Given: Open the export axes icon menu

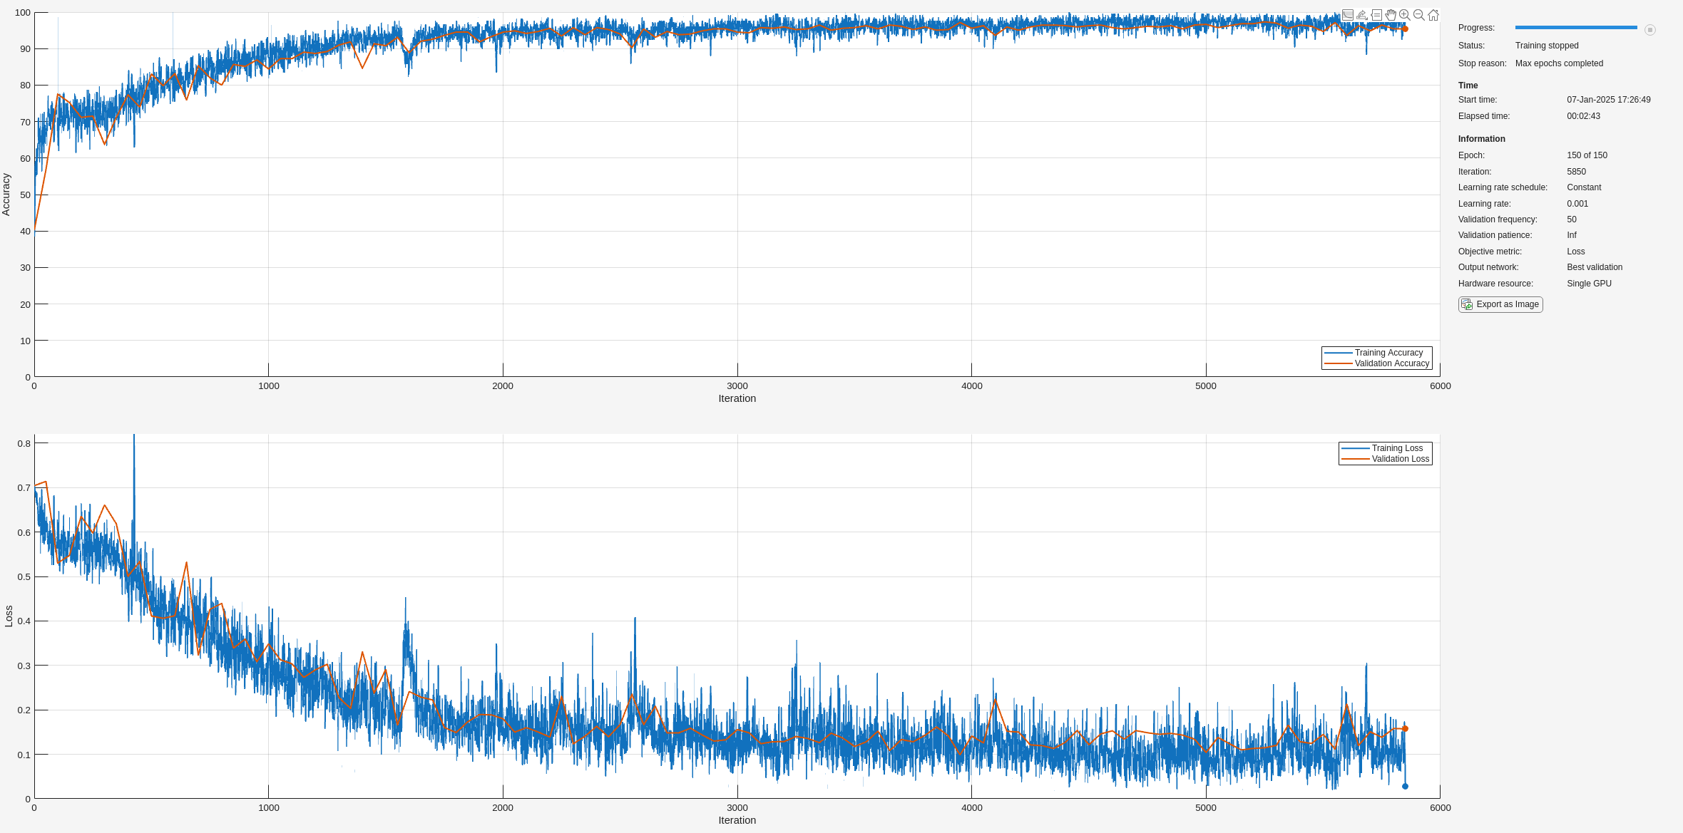Looking at the screenshot, I should click(1362, 15).
